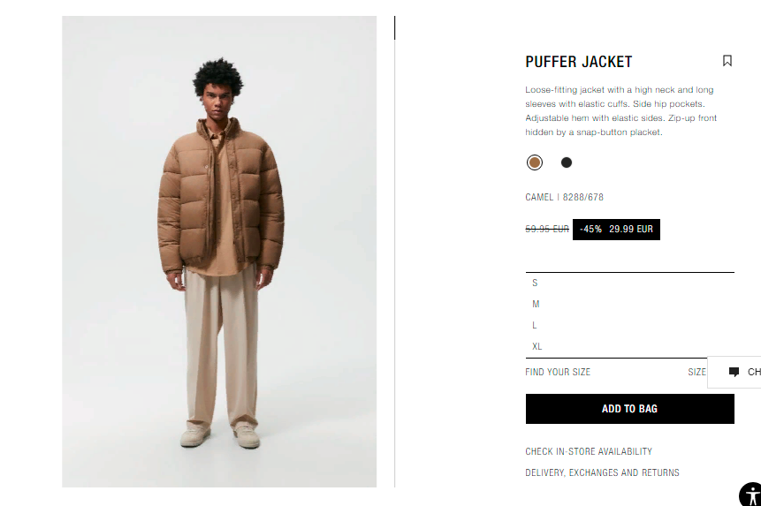
Task: Bookmark the puffer jacket item
Action: pos(727,61)
